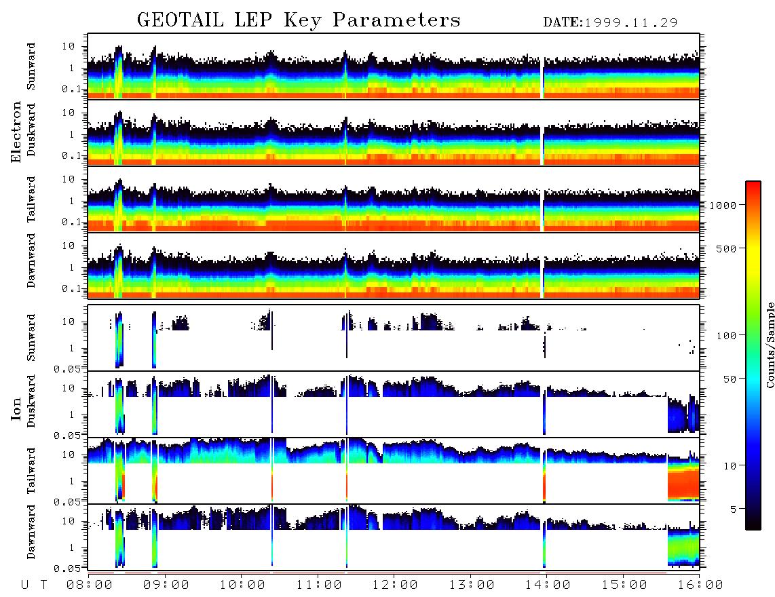
Task: Click the 14:00 time axis label
Action: pos(548,585)
